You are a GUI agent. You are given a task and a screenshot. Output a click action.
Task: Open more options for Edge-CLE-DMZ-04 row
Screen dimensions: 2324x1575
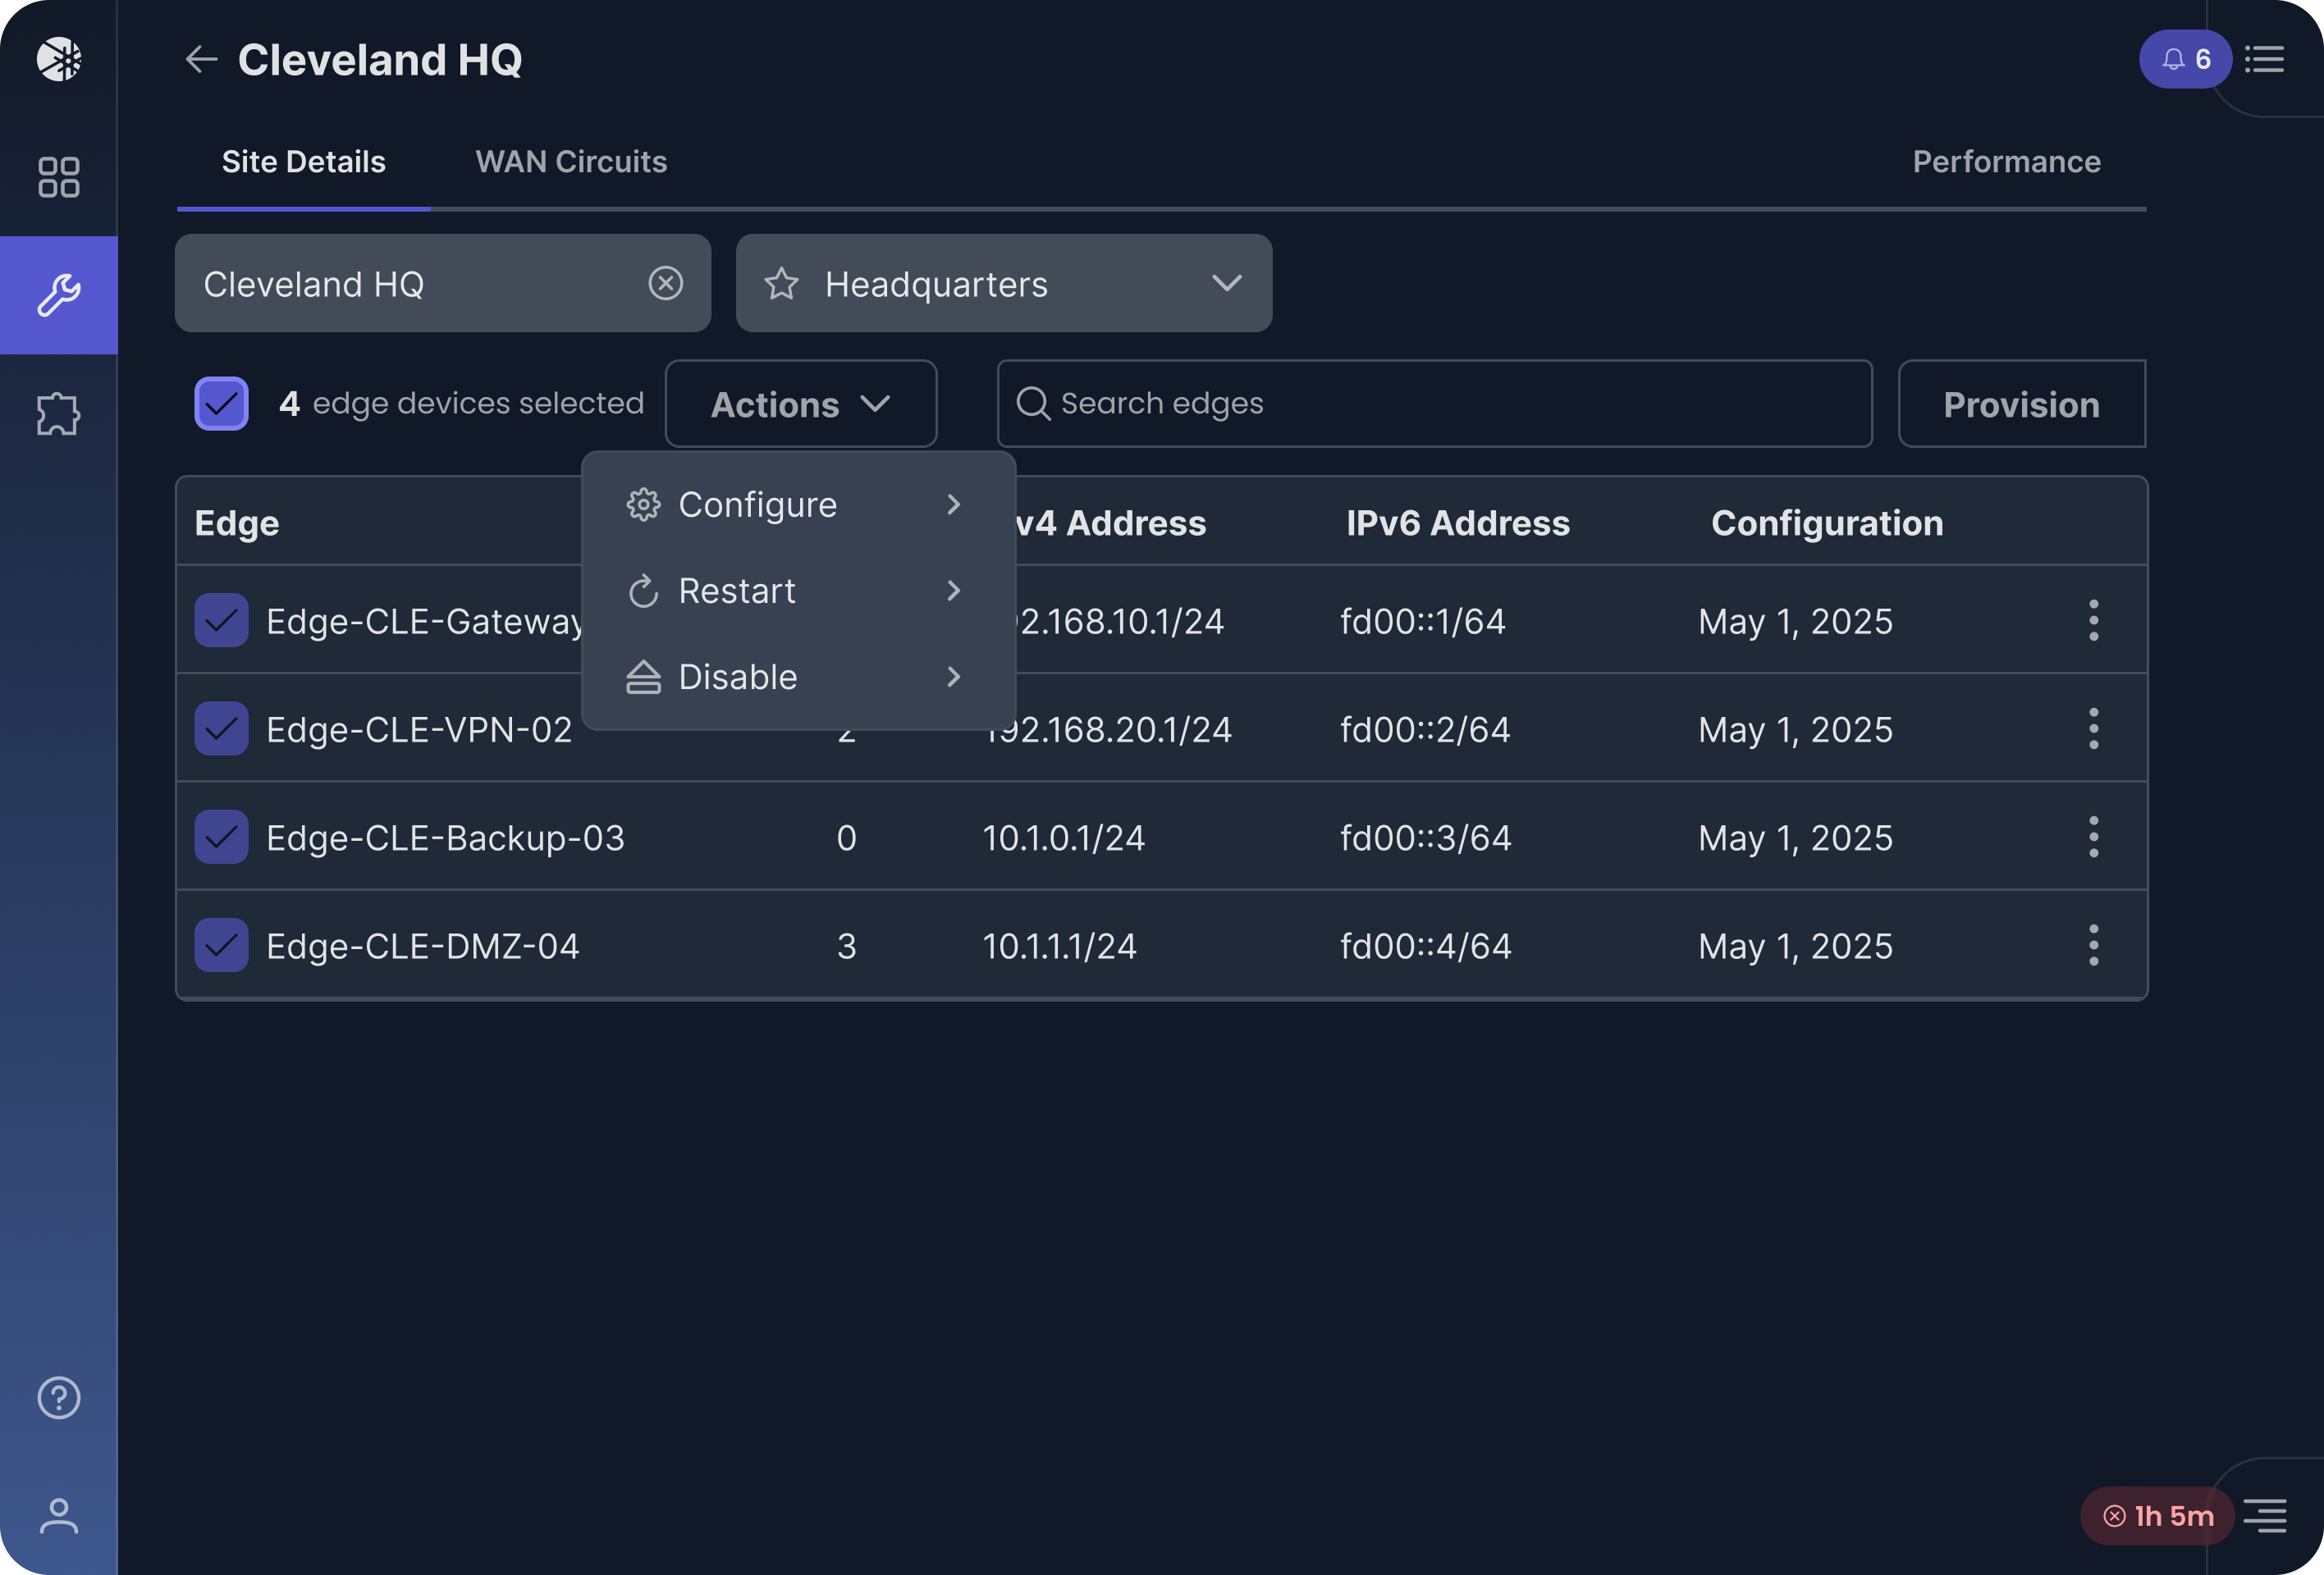click(x=2093, y=945)
